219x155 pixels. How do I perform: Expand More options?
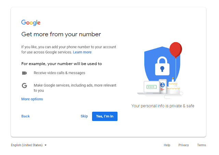pos(32,99)
